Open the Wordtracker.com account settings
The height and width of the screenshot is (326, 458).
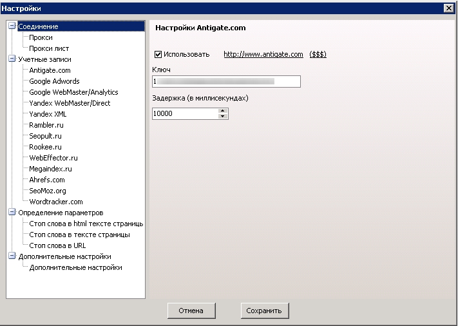point(56,202)
